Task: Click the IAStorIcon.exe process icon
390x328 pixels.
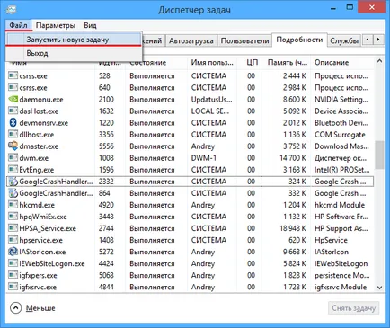Action: 13,252
